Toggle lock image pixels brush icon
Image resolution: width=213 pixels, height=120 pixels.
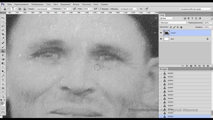point(174,27)
